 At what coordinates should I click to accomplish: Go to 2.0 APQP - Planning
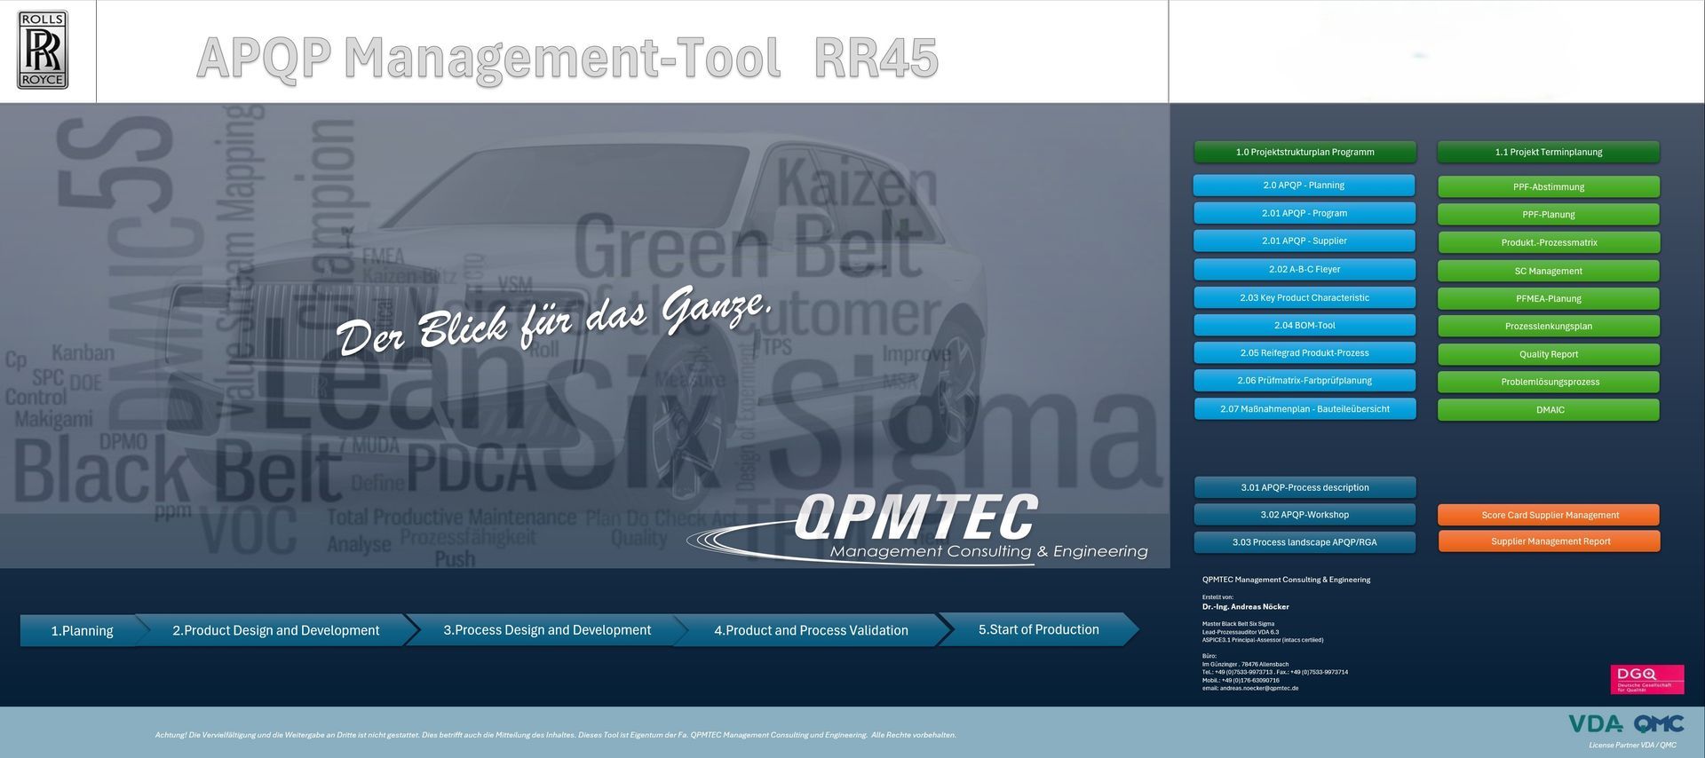[x=1304, y=186]
